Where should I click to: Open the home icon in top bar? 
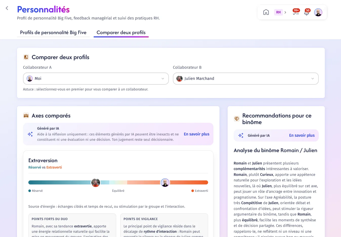click(266, 12)
